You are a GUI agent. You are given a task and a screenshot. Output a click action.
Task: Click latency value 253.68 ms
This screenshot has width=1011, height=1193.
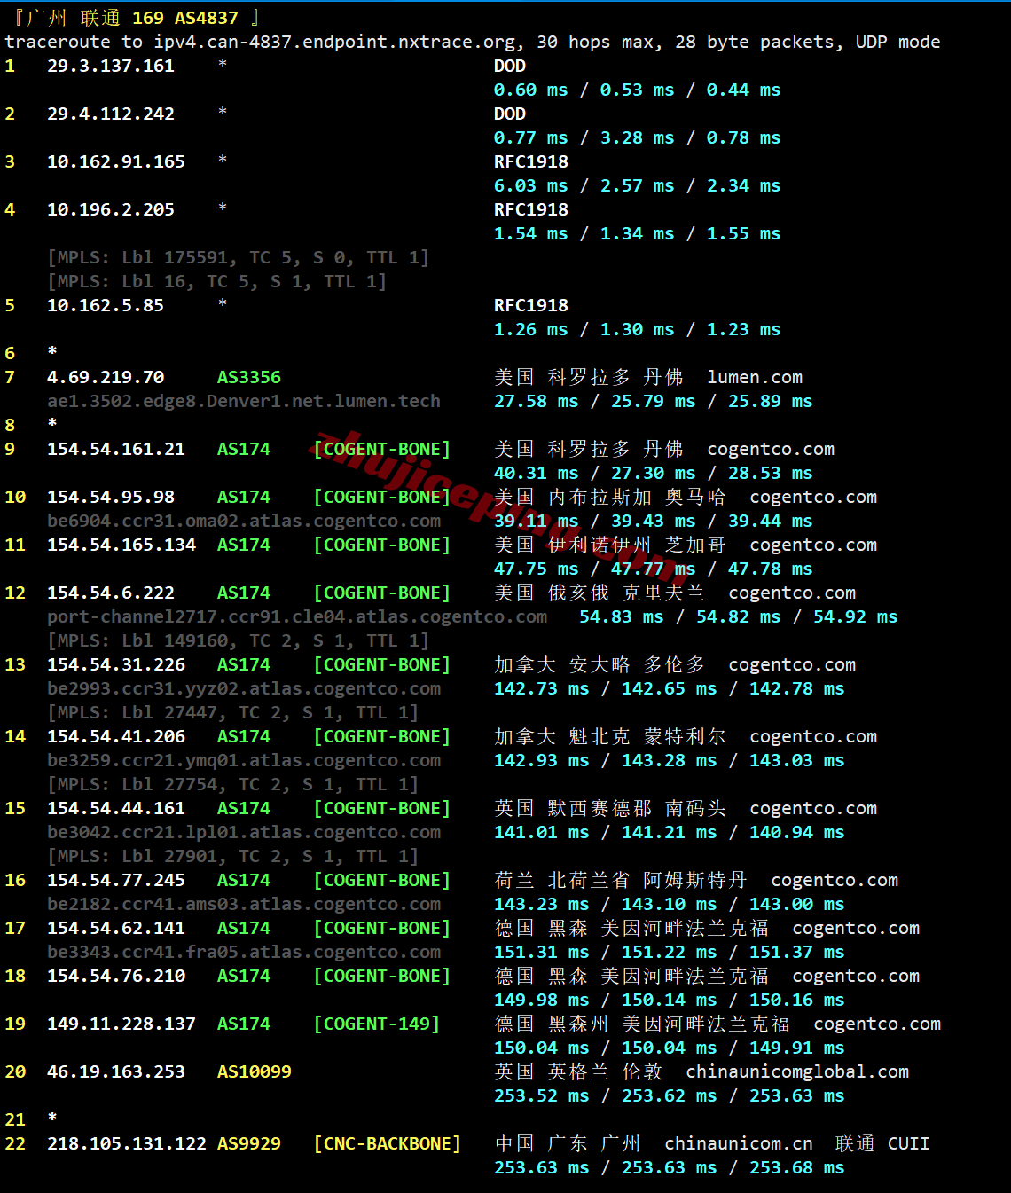tap(797, 1167)
